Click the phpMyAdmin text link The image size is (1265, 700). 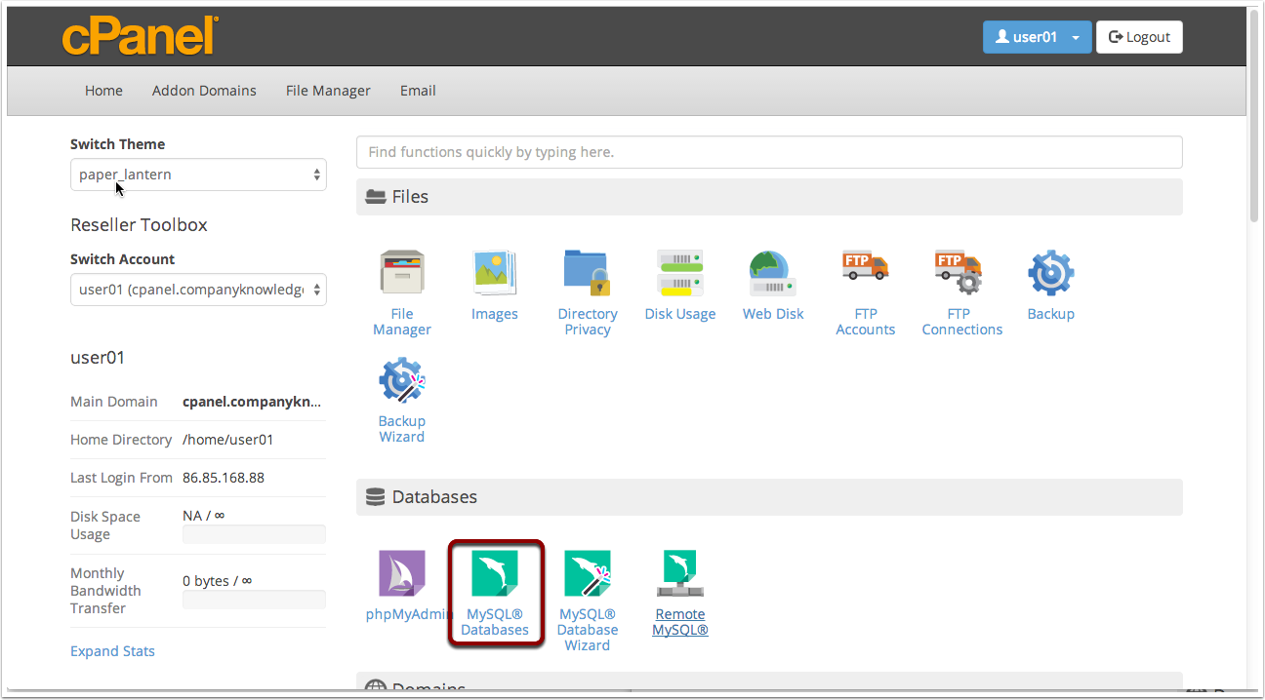click(x=410, y=614)
